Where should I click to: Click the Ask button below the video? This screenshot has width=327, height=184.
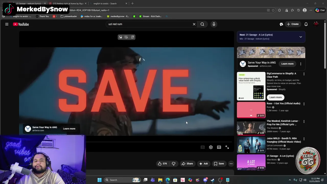point(204,164)
